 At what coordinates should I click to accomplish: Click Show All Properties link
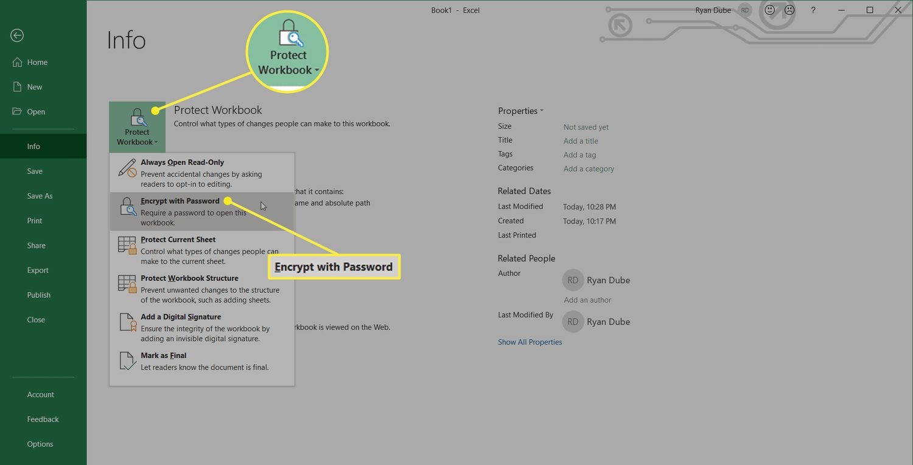point(530,342)
